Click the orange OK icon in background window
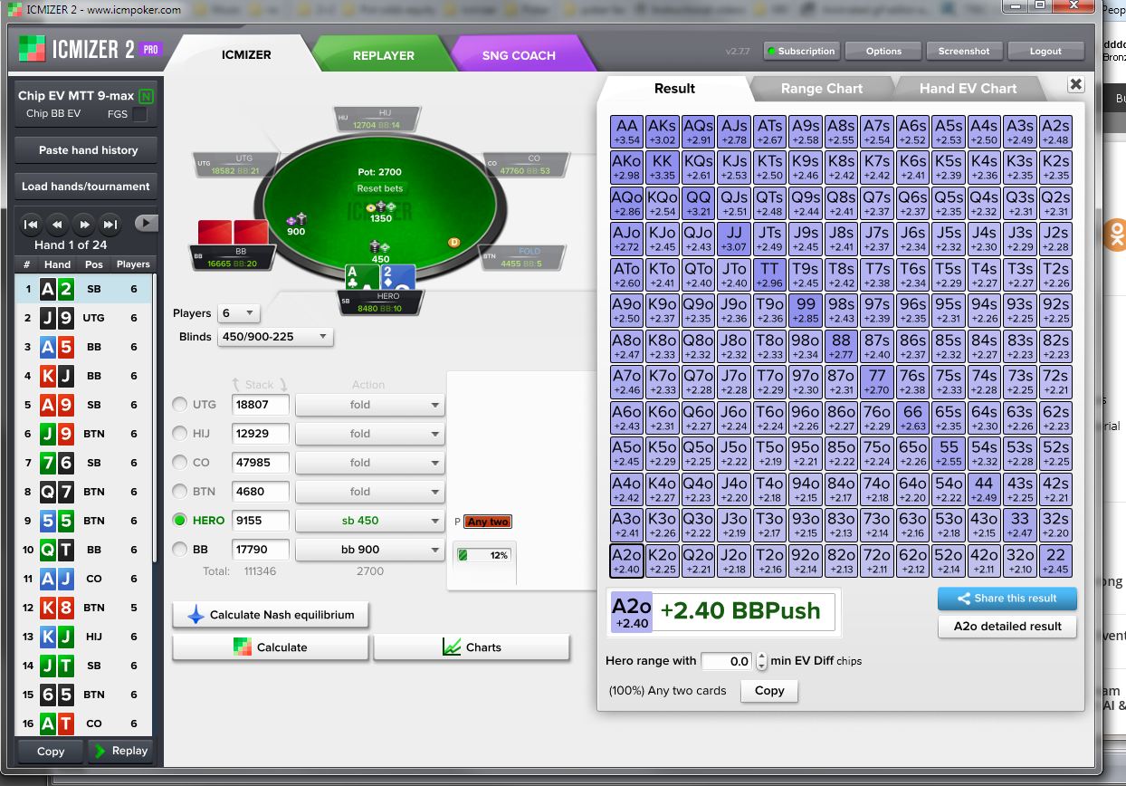Image resolution: width=1126 pixels, height=786 pixels. (x=1117, y=235)
